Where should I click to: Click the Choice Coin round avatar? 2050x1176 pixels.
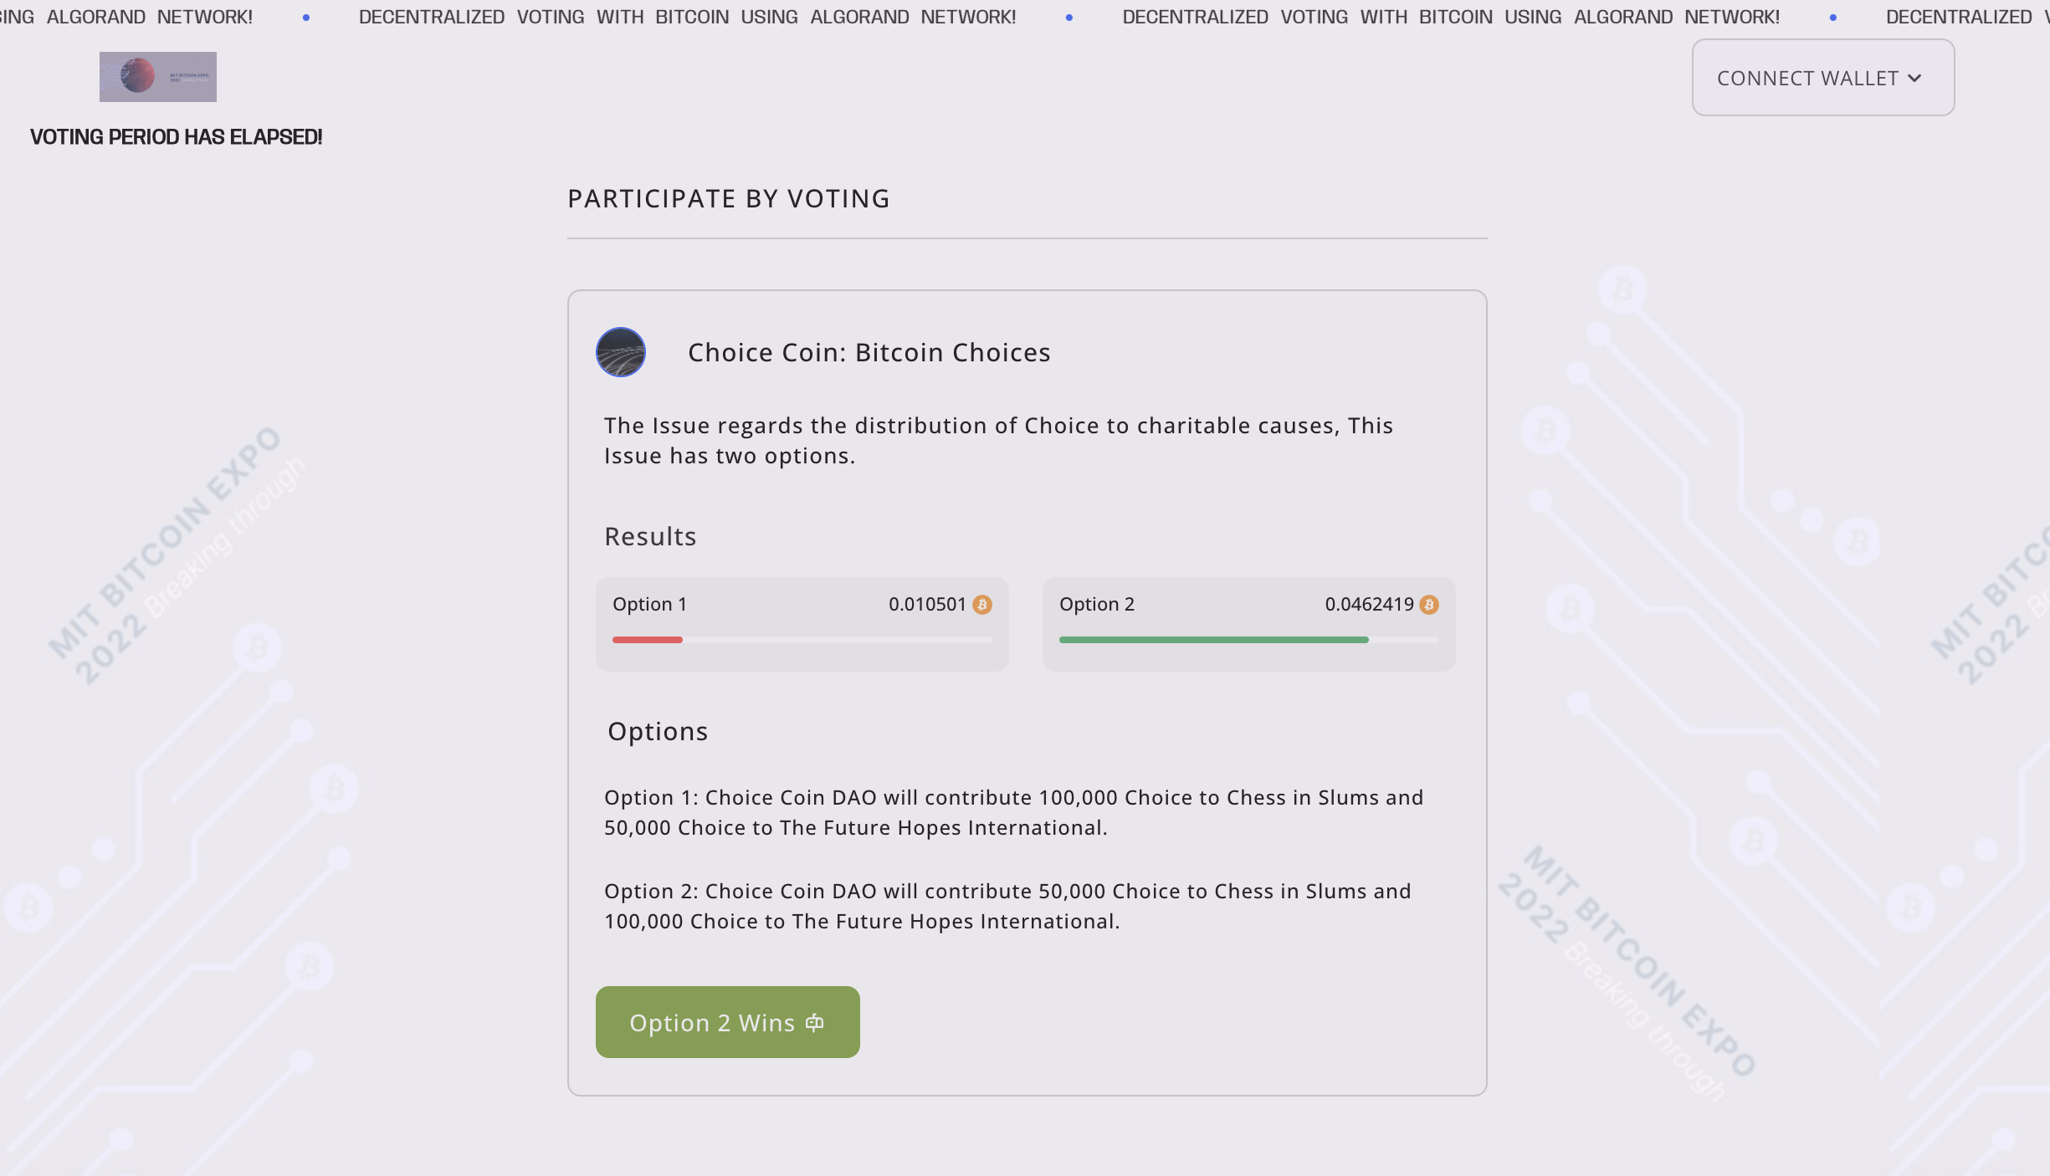tap(620, 352)
